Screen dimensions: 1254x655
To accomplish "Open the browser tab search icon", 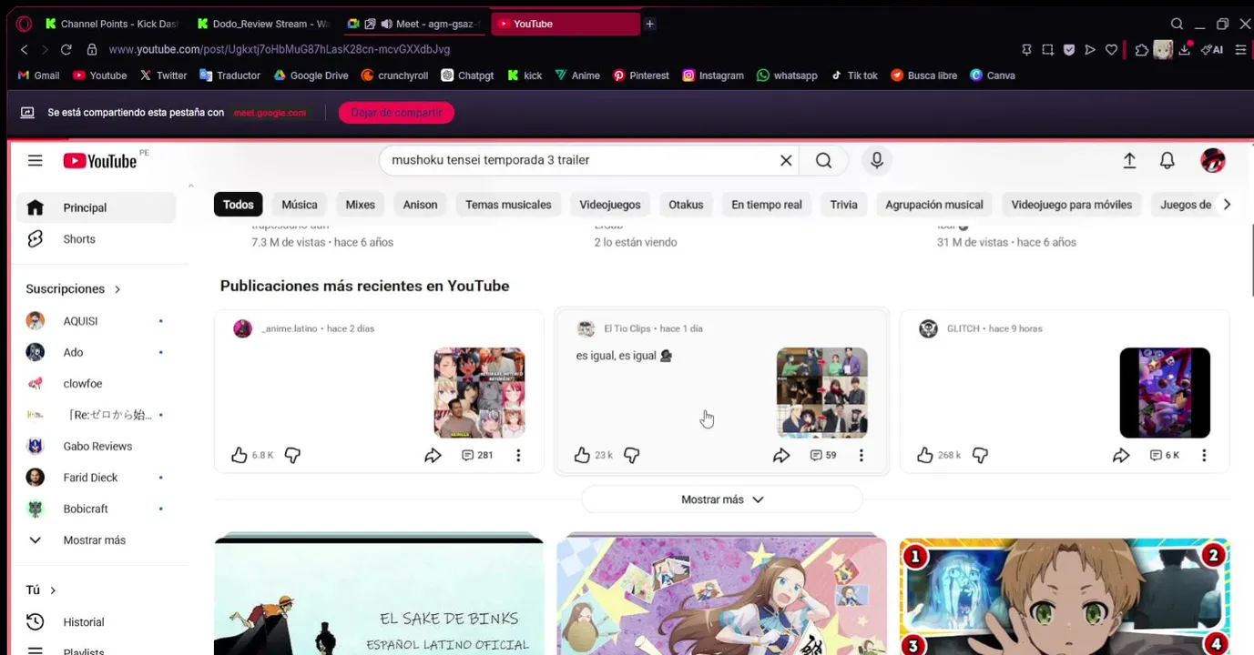I will [1177, 24].
